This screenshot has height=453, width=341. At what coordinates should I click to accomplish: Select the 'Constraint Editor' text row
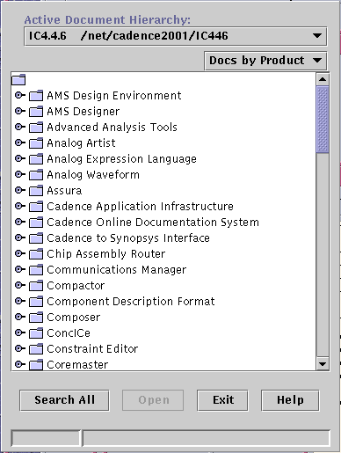(x=92, y=349)
